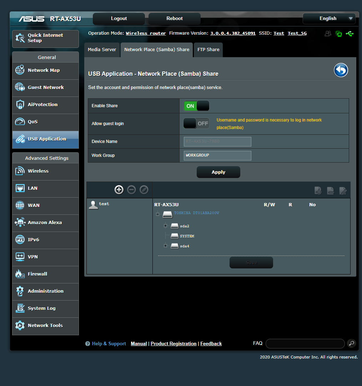Open Firewall settings
362x386 pixels.
45,274
